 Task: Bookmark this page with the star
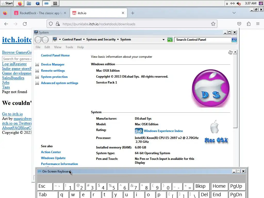coord(213,24)
